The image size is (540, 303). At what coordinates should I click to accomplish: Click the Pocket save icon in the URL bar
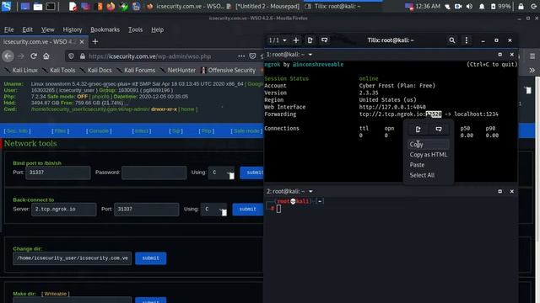[x=252, y=56]
